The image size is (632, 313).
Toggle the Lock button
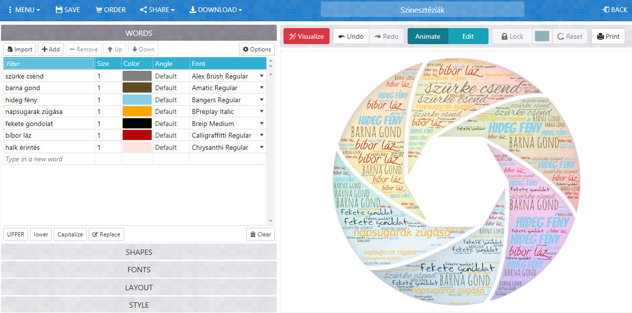pyautogui.click(x=512, y=36)
